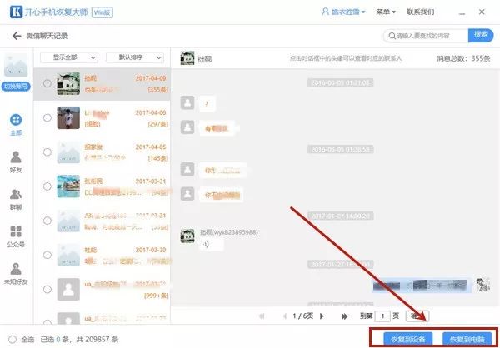Open the 菜单 menu
This screenshot has height=348, width=500.
385,12
